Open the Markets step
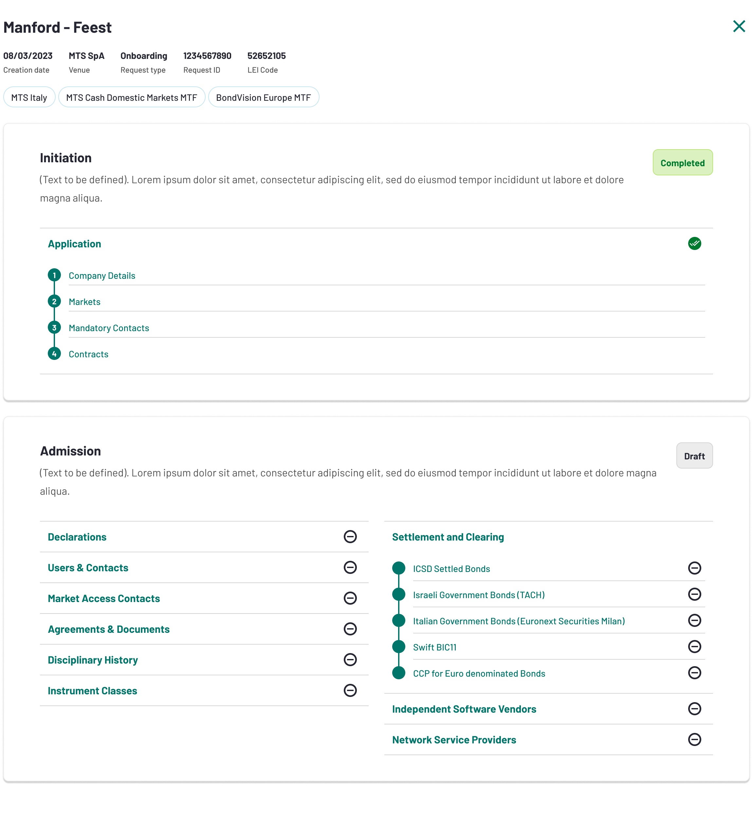The width and height of the screenshot is (753, 818). pyautogui.click(x=84, y=302)
